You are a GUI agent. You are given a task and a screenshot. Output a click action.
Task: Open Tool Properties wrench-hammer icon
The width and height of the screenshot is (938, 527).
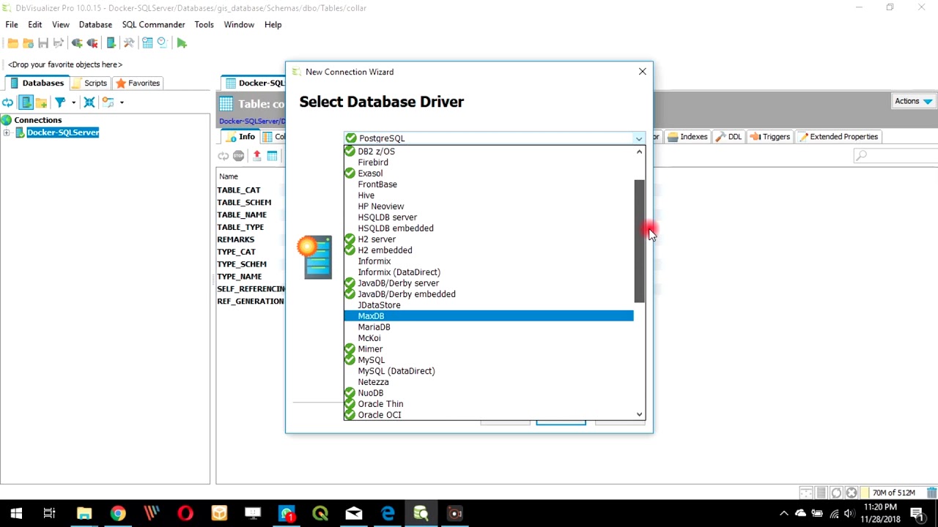pos(129,43)
